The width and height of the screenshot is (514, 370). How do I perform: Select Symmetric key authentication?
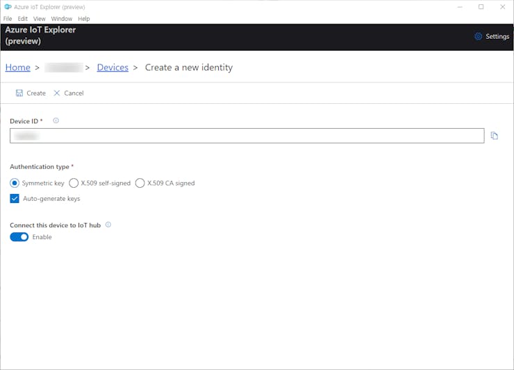15,183
